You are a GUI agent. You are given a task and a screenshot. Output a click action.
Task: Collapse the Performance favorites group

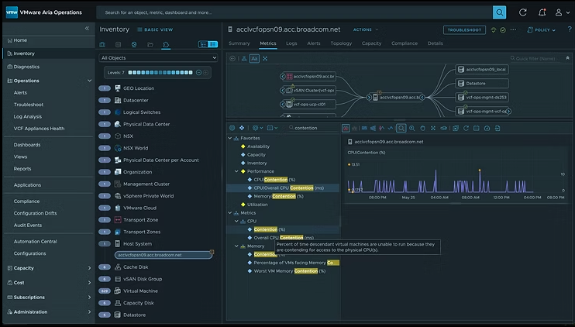click(x=237, y=171)
